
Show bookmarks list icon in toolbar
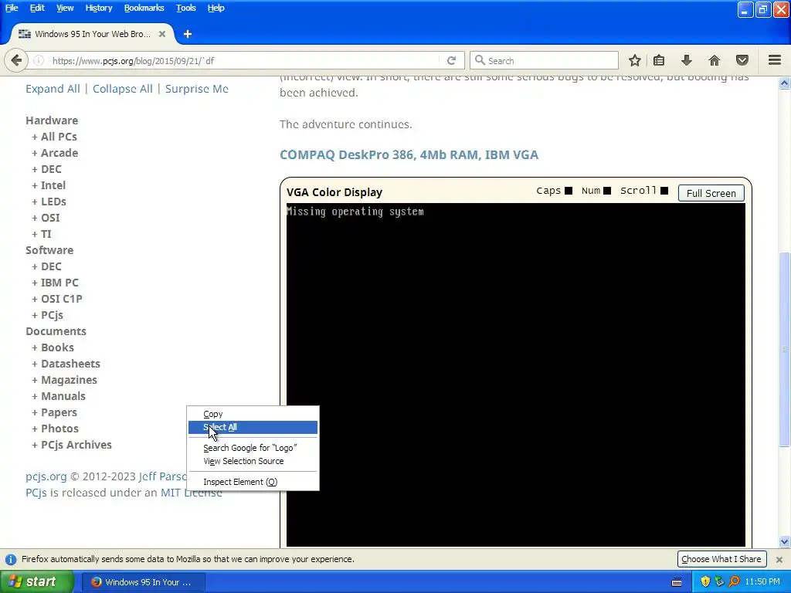click(659, 60)
